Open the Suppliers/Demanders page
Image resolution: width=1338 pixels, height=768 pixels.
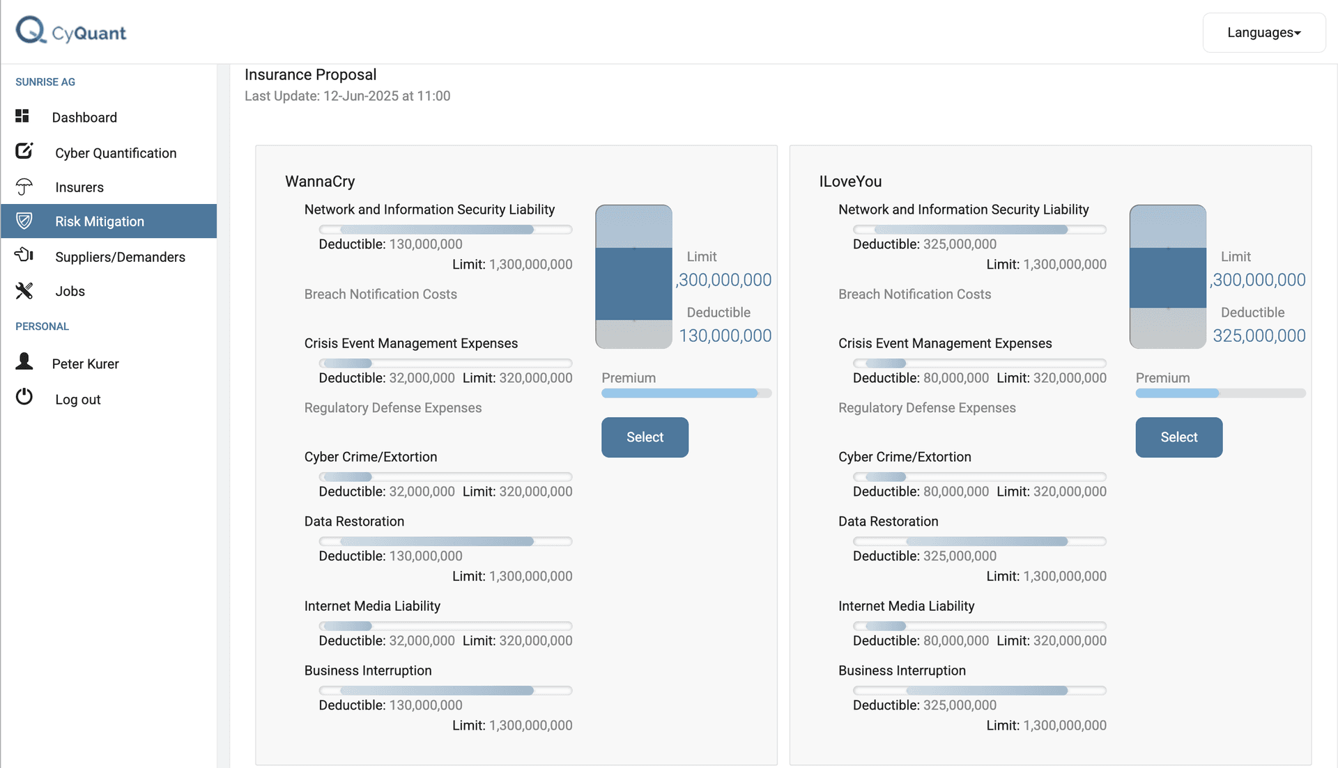click(x=109, y=257)
